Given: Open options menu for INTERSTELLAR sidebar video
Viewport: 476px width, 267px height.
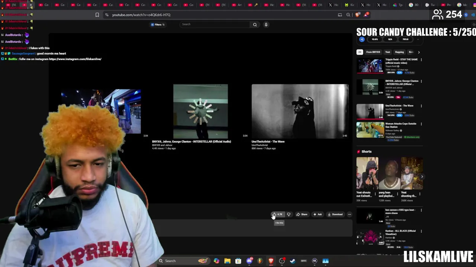Looking at the screenshot, I should click(x=421, y=81).
